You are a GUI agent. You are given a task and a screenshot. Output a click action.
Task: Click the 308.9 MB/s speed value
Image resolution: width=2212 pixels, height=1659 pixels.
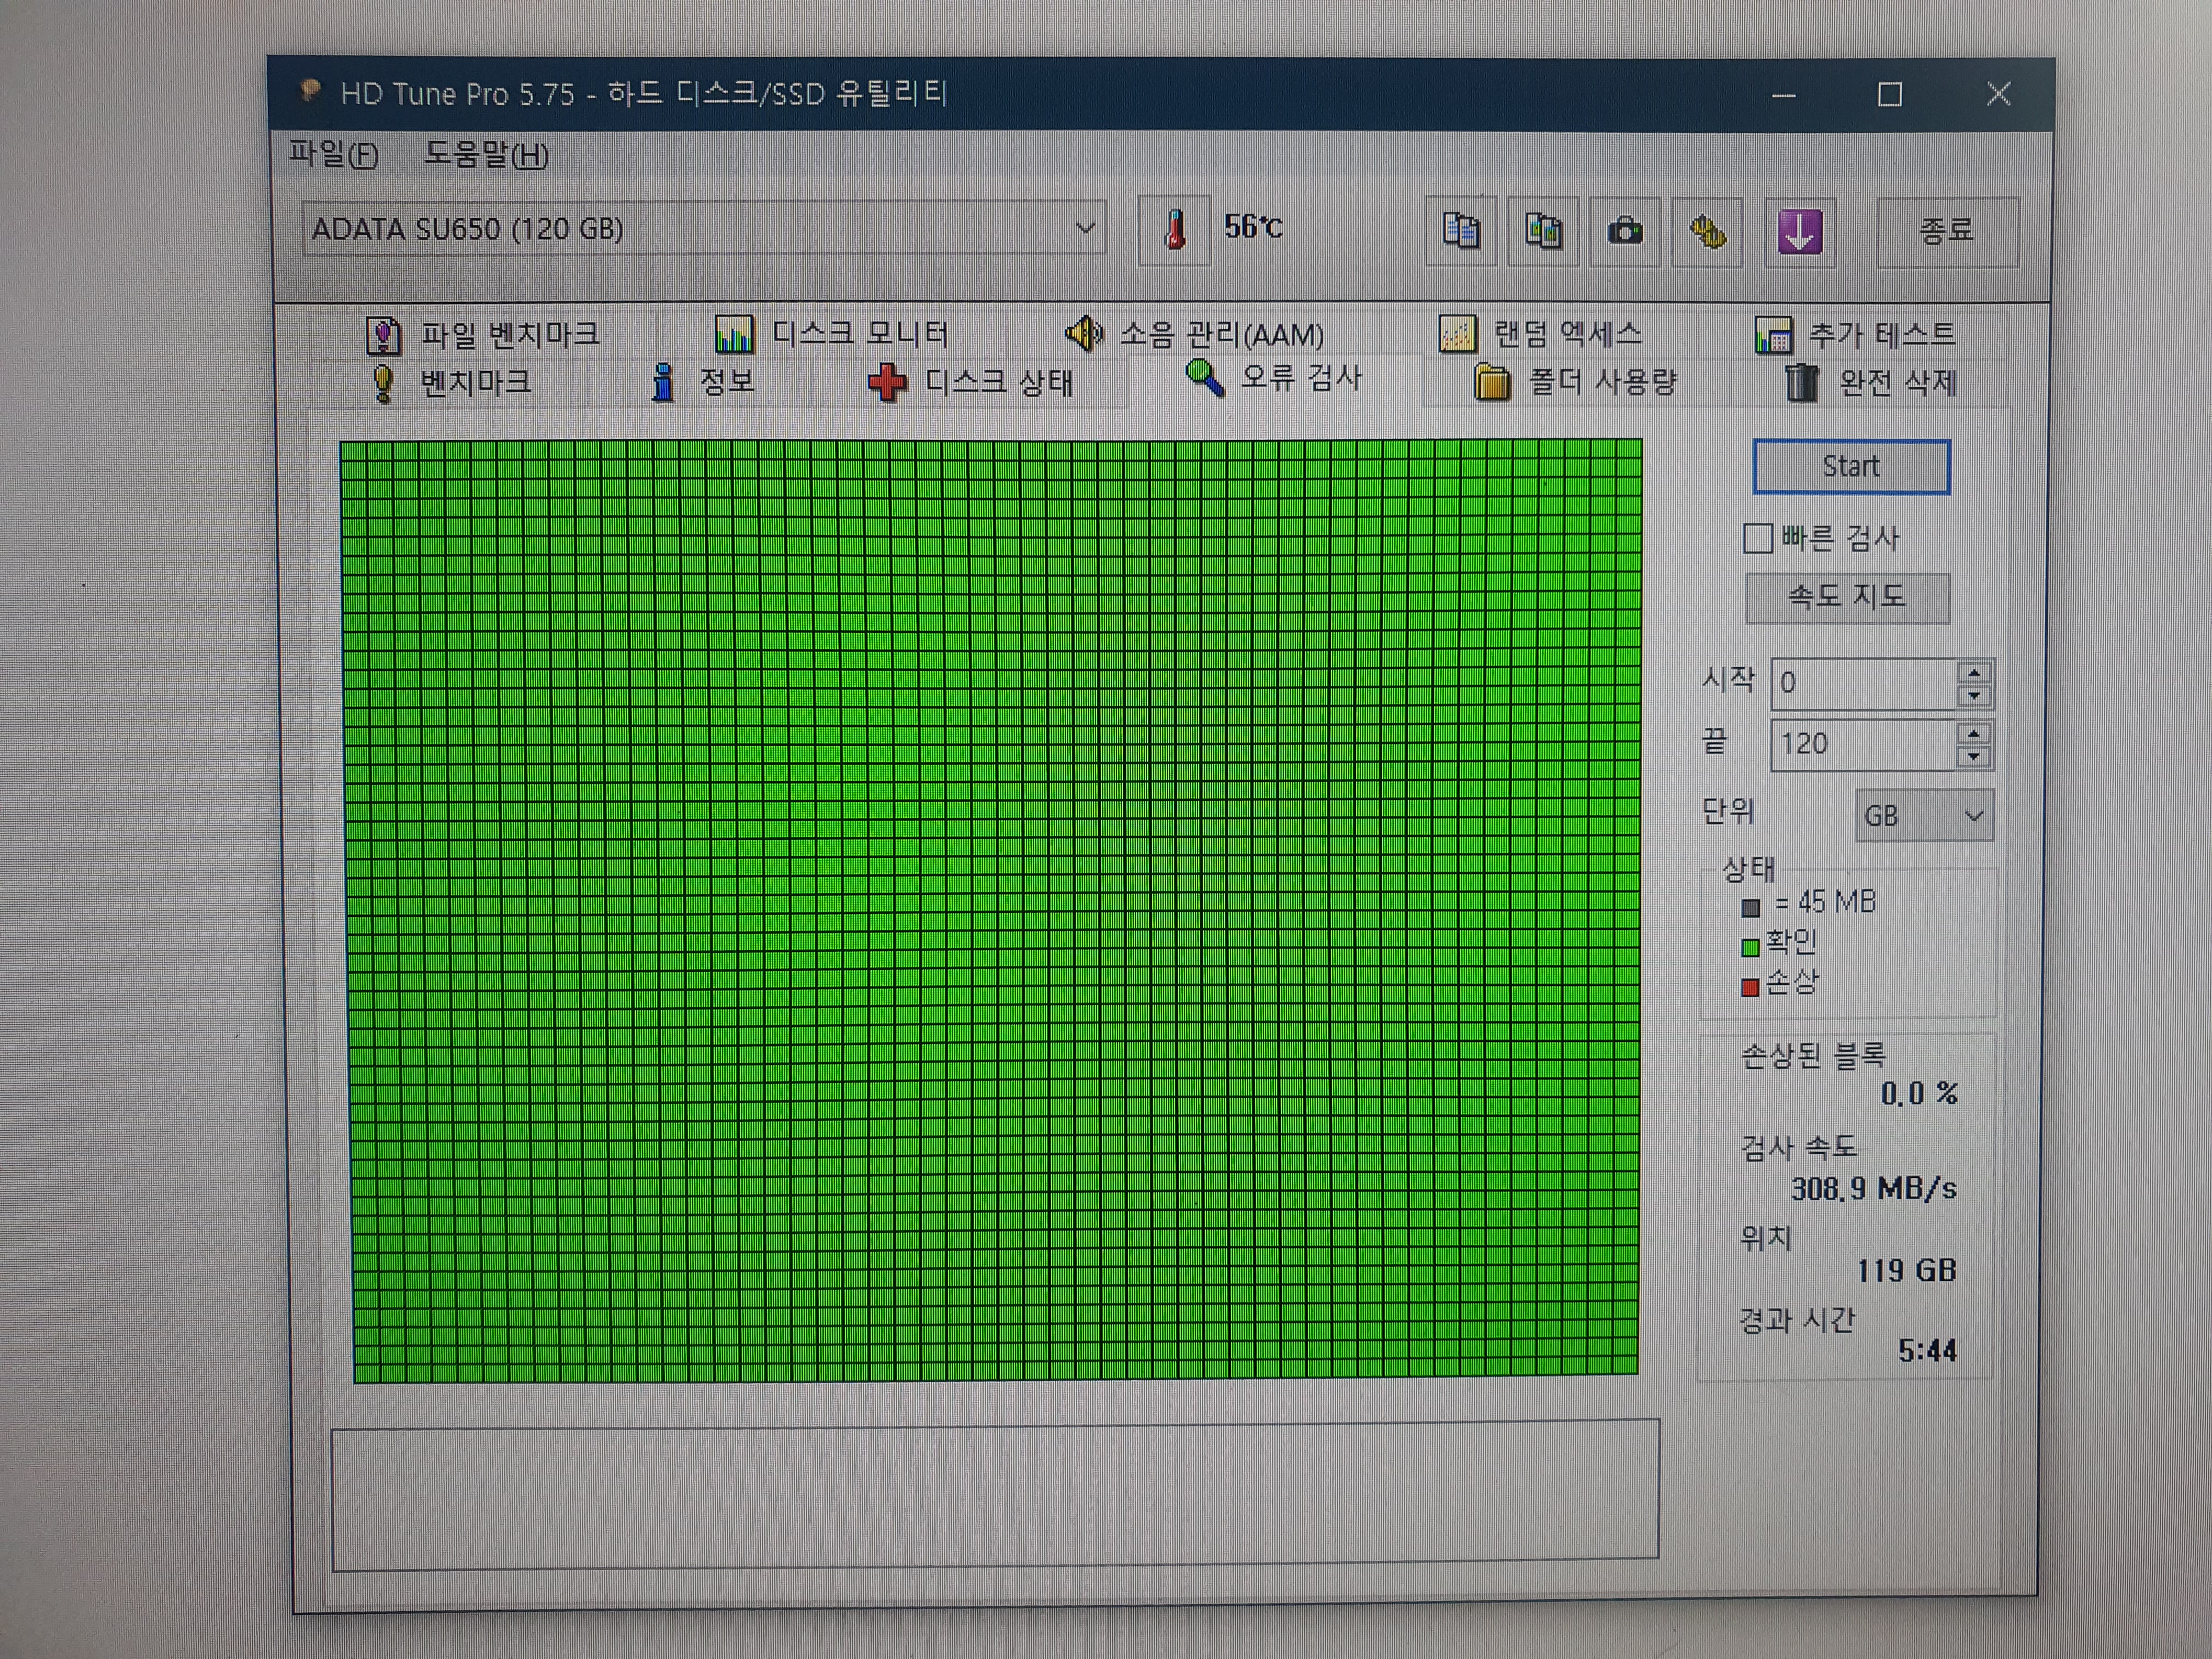(x=1873, y=1188)
